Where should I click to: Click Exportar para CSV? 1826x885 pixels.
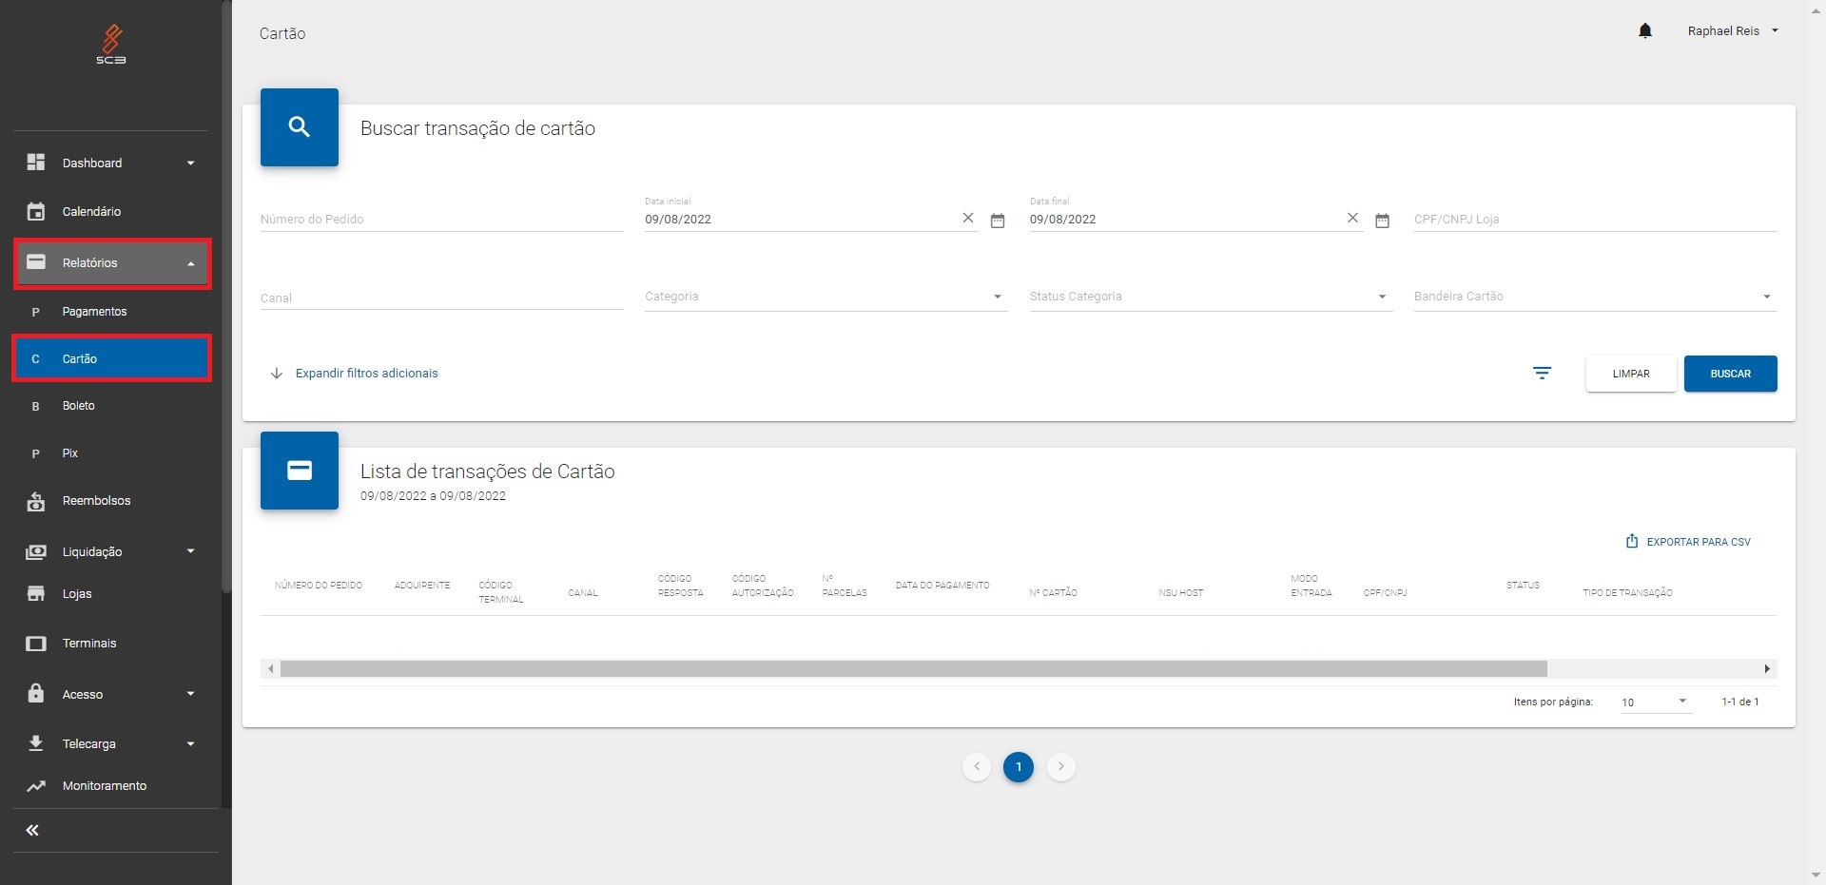pos(1688,542)
